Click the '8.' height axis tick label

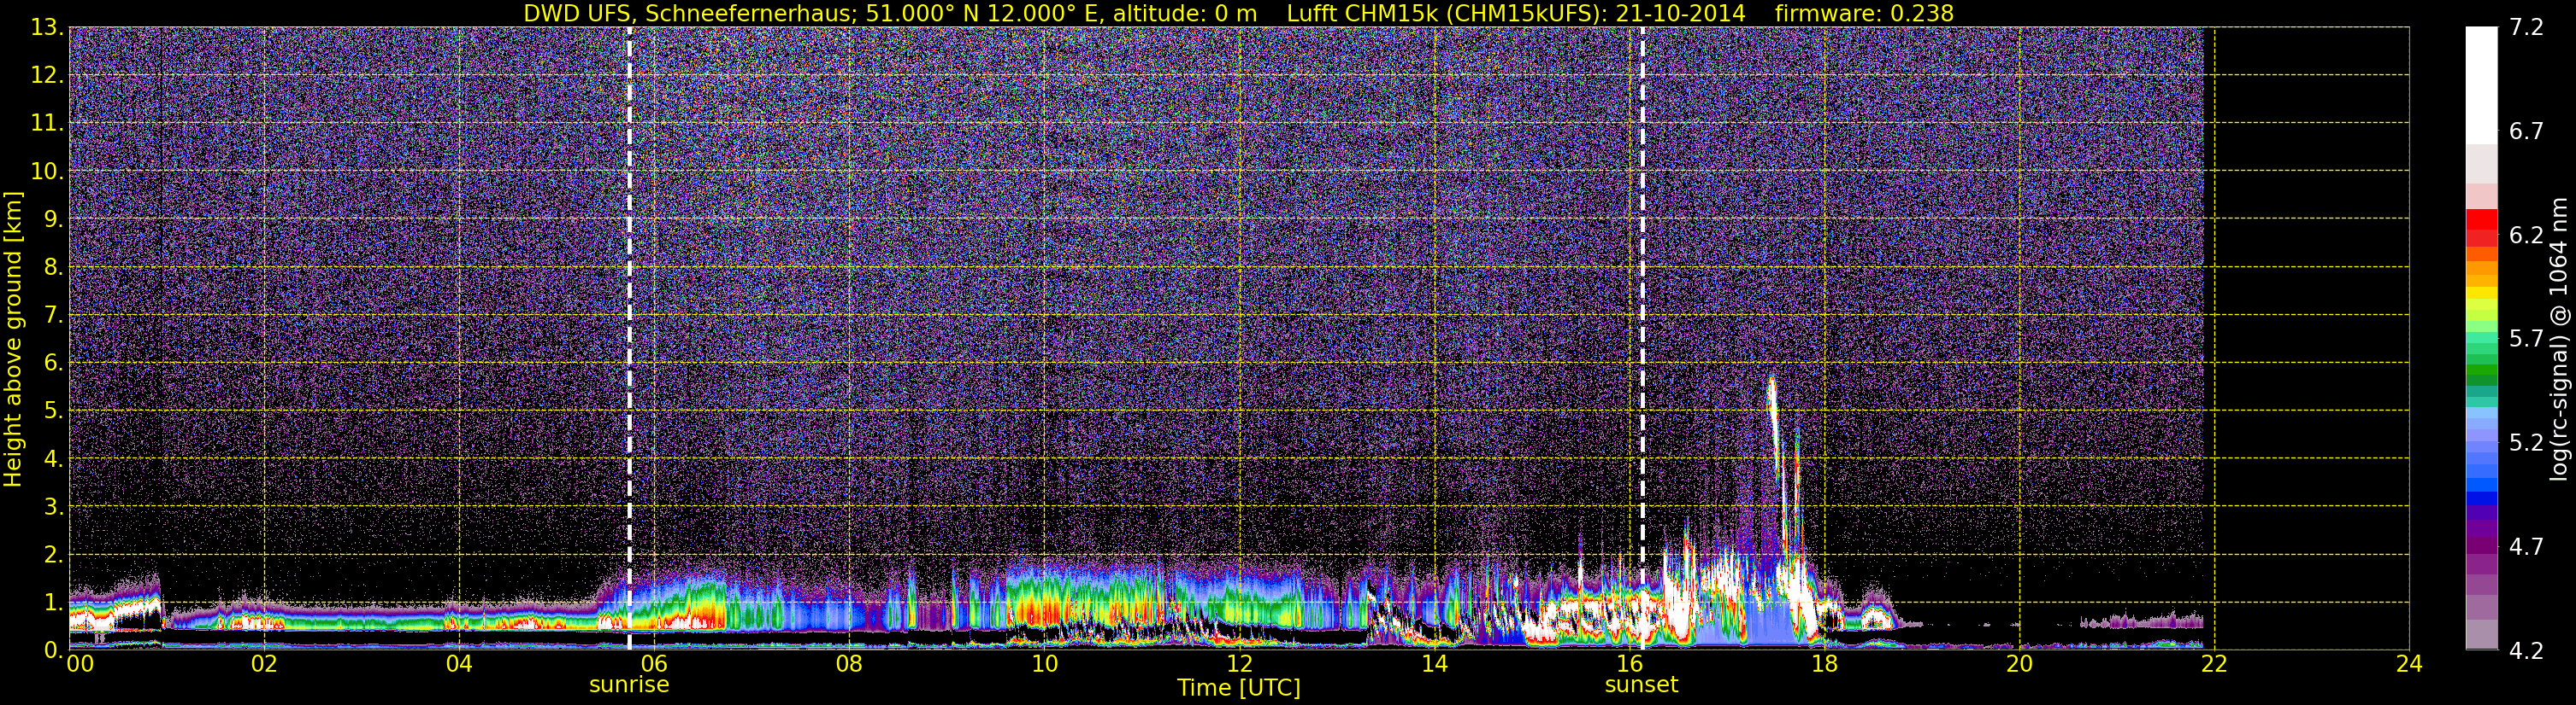click(53, 268)
